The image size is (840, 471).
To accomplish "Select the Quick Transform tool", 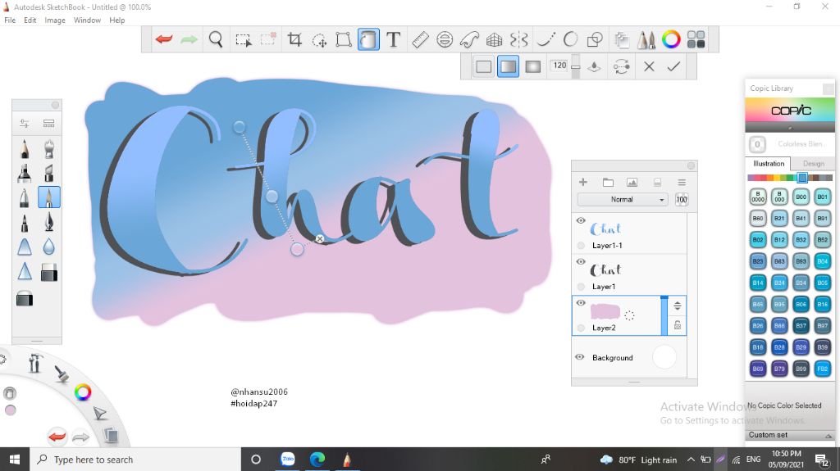I will pyautogui.click(x=319, y=39).
